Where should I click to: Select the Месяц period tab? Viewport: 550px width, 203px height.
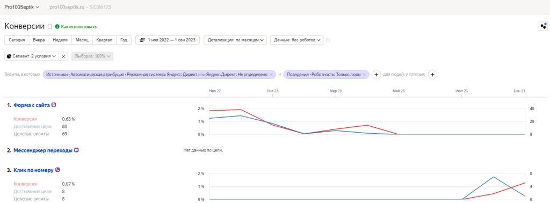[x=82, y=40]
